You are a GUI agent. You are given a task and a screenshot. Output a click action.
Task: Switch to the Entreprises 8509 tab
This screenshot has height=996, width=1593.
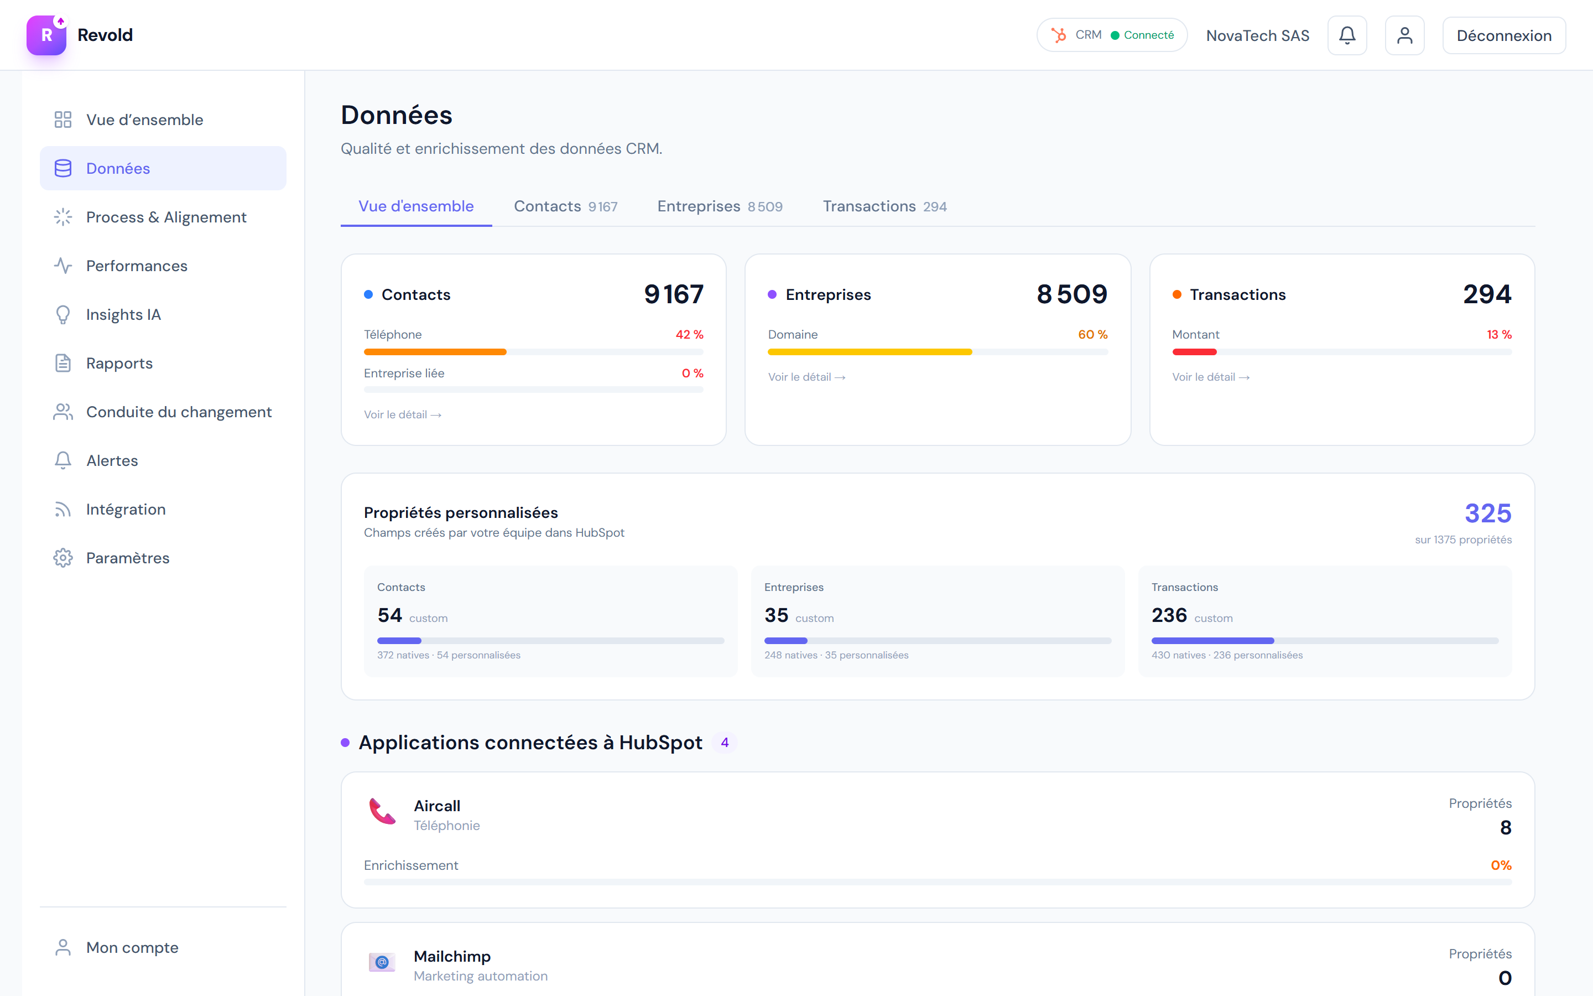720,207
